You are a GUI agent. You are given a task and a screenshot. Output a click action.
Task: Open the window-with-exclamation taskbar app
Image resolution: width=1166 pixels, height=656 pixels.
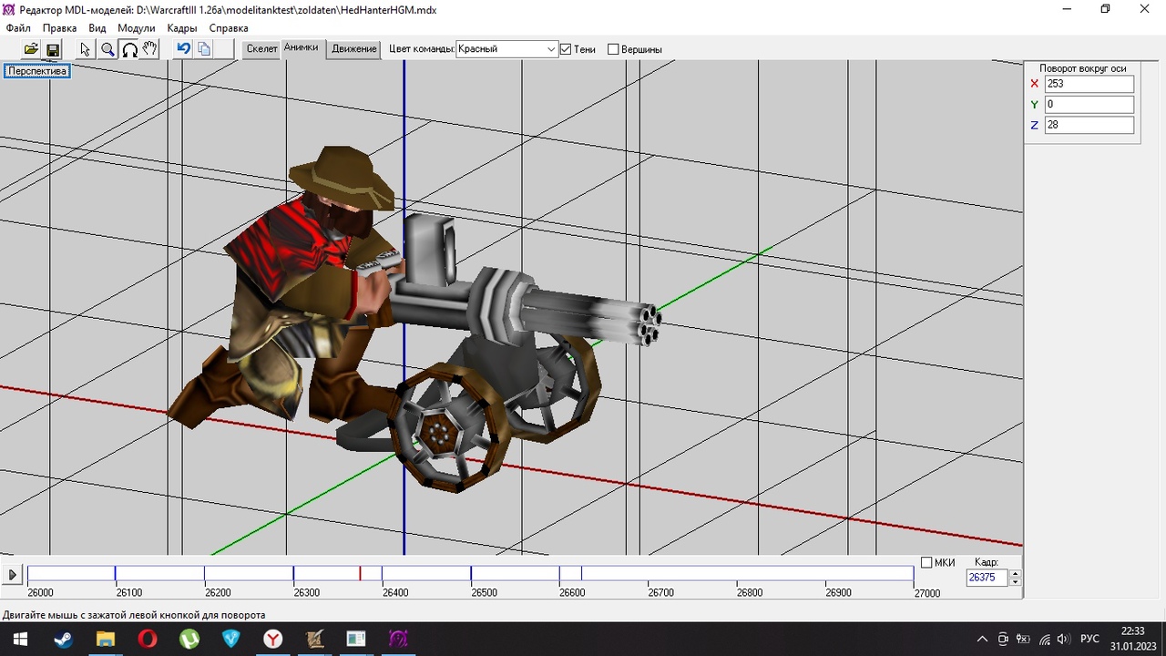[356, 639]
